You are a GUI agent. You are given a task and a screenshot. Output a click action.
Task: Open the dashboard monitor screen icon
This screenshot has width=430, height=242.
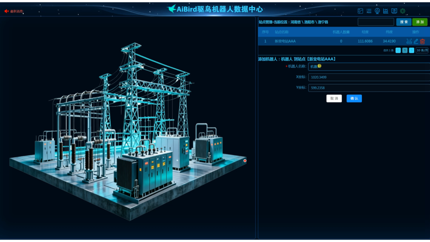point(394,11)
